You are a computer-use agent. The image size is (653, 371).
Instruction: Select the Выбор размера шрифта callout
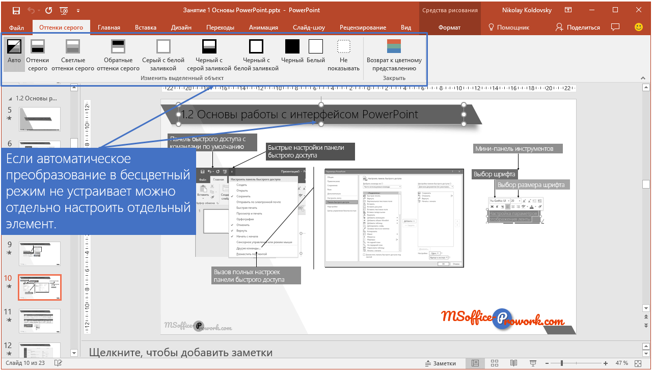531,185
